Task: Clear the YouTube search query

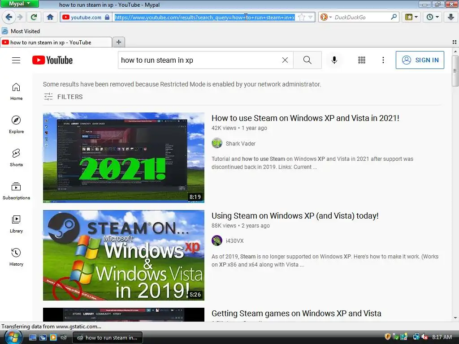Action: 285,60
